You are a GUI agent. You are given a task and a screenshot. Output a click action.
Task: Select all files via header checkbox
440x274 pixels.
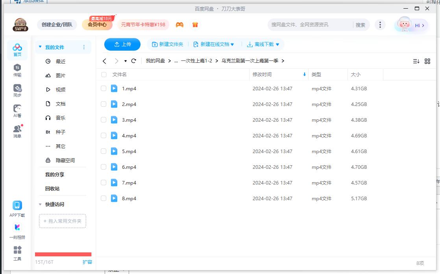(x=104, y=74)
